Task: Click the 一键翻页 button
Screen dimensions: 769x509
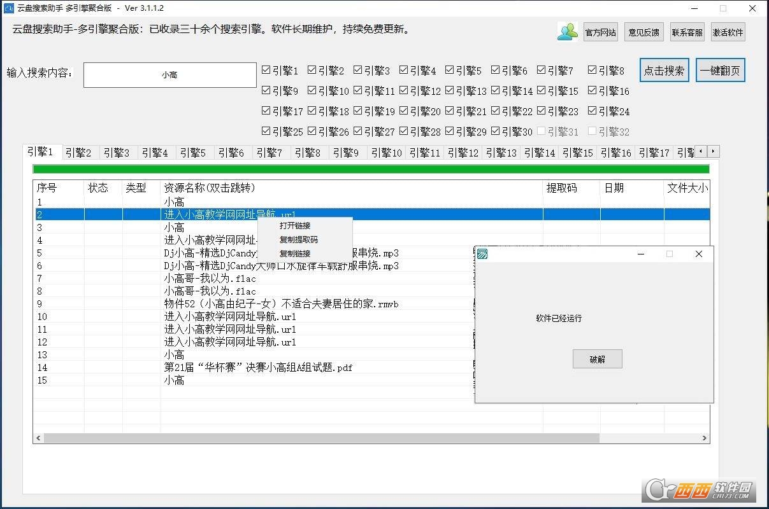Action: 720,71
